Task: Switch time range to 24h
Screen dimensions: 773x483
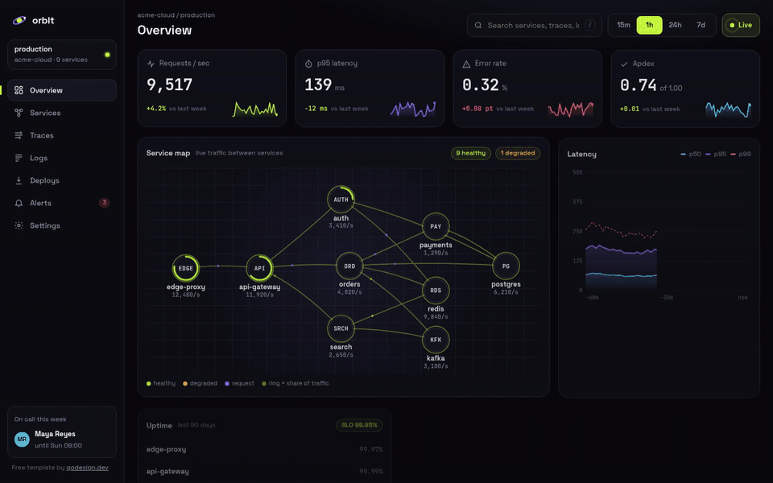Action: point(675,25)
